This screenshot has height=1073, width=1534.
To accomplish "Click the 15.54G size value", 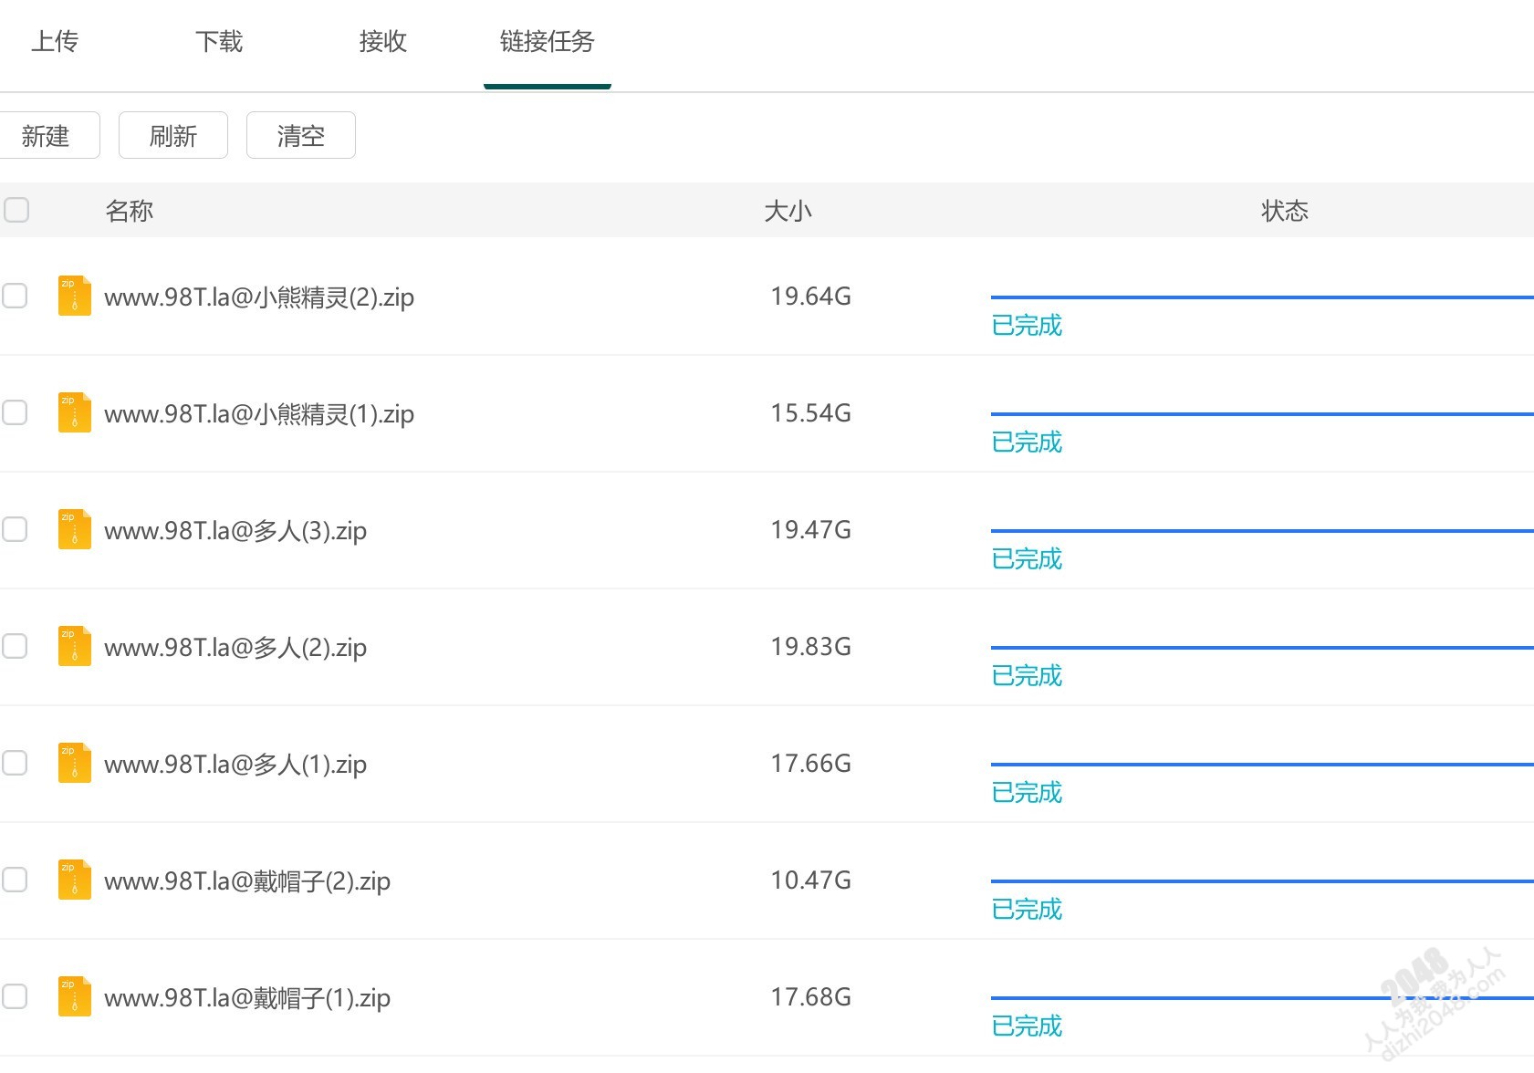I will coord(810,413).
